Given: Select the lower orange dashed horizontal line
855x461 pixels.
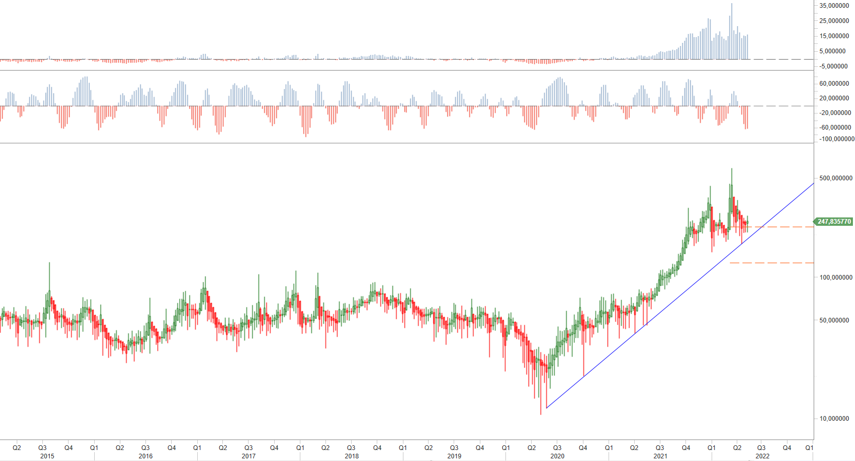Looking at the screenshot, I should point(772,263).
